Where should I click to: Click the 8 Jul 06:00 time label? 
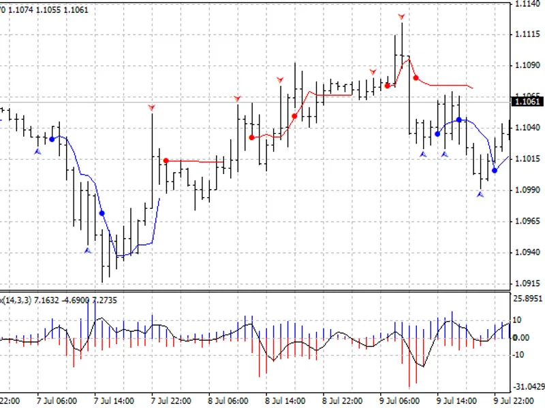click(228, 401)
